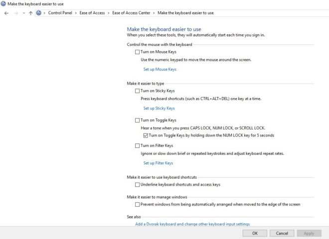Click the window title bar icon

pos(3,3)
